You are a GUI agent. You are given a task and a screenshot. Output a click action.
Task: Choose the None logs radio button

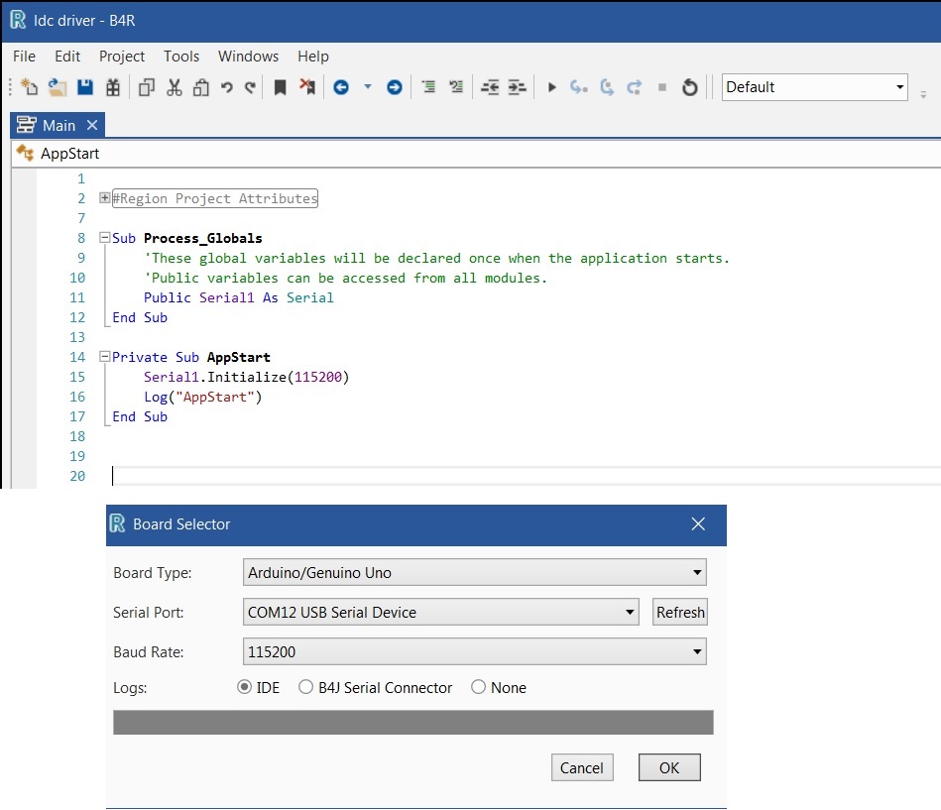pos(479,687)
